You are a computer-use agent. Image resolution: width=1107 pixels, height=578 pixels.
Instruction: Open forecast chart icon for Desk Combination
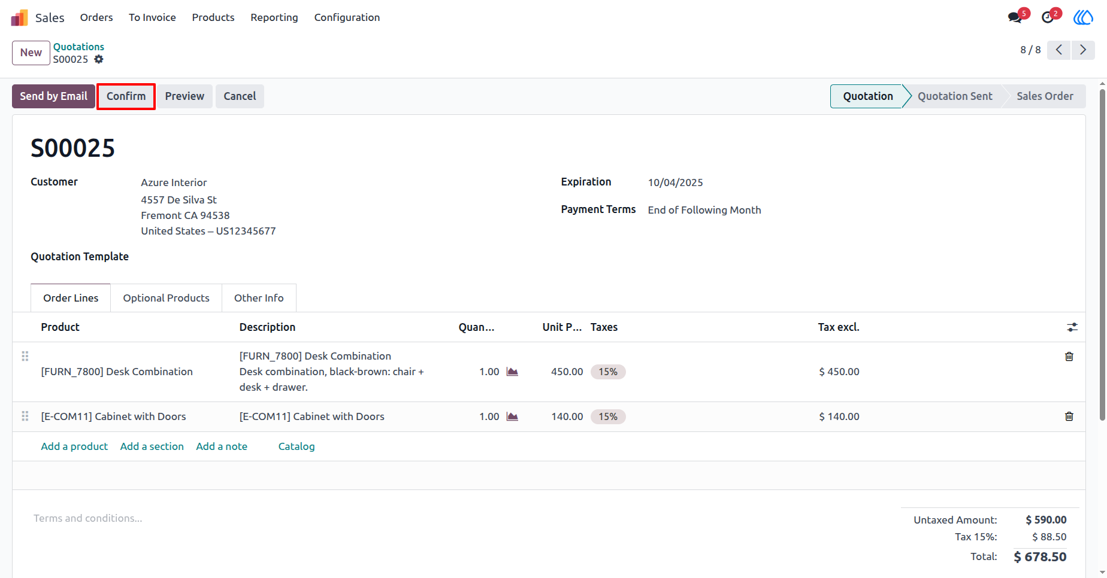512,372
